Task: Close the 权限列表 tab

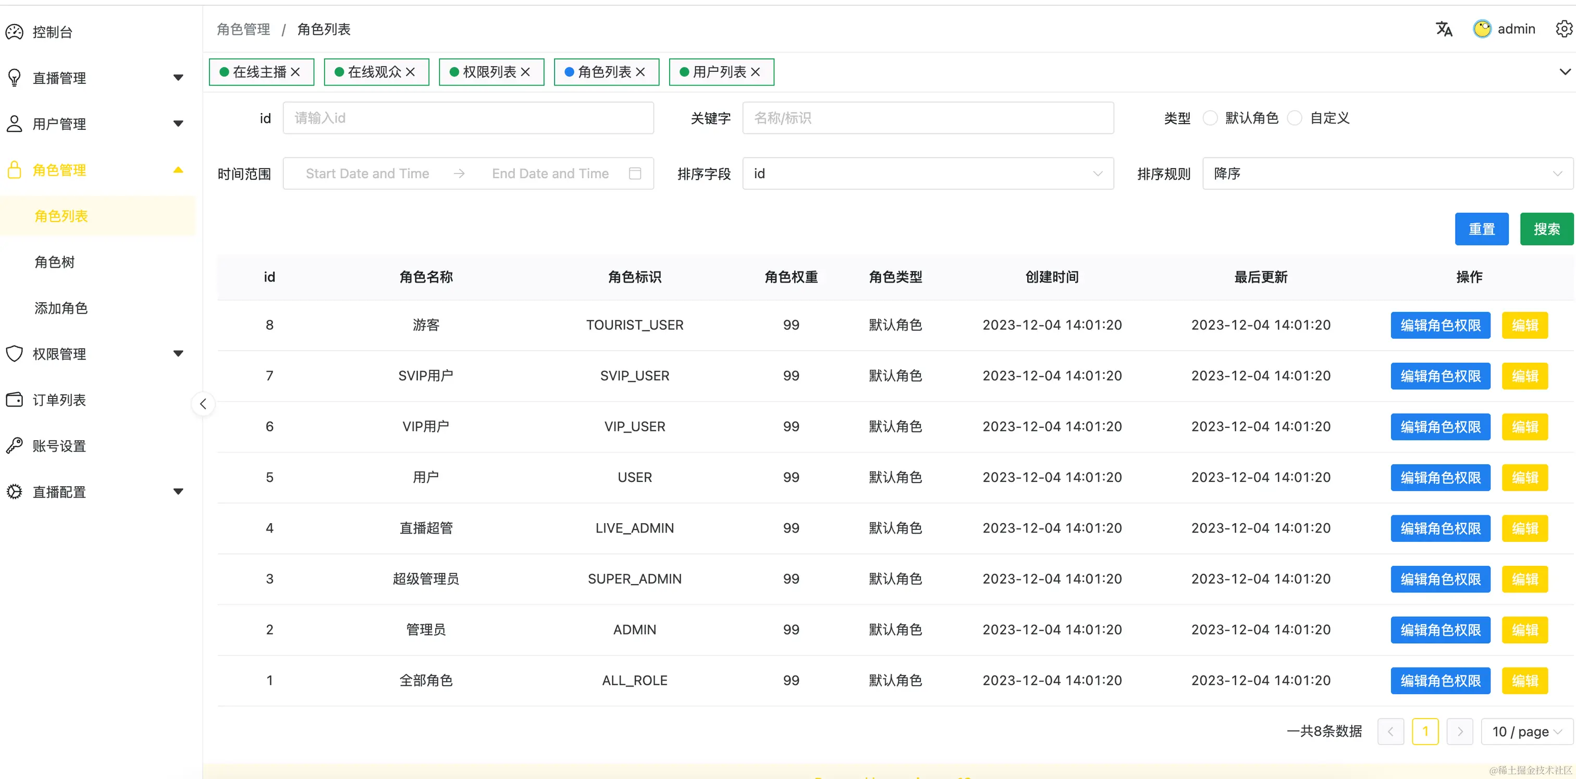Action: 525,72
